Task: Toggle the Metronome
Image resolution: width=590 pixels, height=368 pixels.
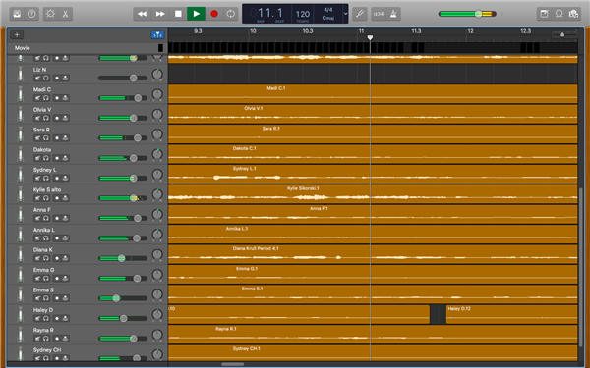Action: click(393, 14)
